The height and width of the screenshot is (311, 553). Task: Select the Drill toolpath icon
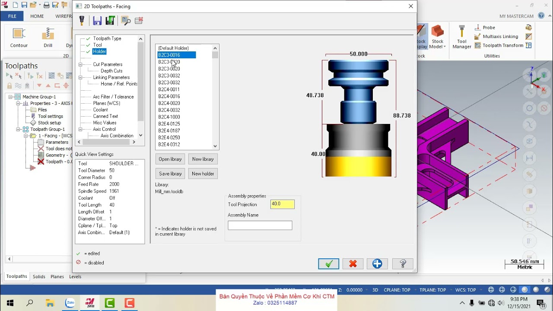[x=48, y=38]
